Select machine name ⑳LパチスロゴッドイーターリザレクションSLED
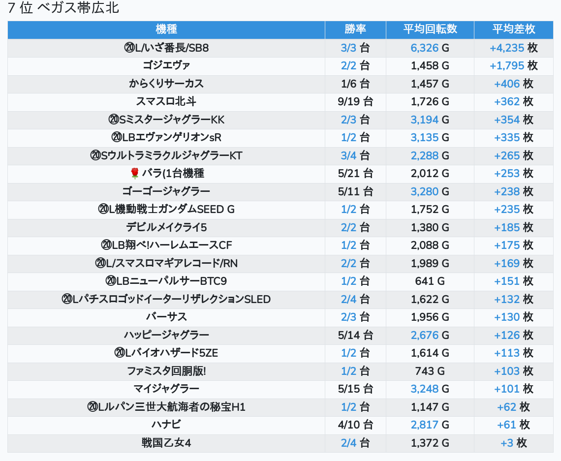Screen dimensions: 561x461 pyautogui.click(x=166, y=299)
